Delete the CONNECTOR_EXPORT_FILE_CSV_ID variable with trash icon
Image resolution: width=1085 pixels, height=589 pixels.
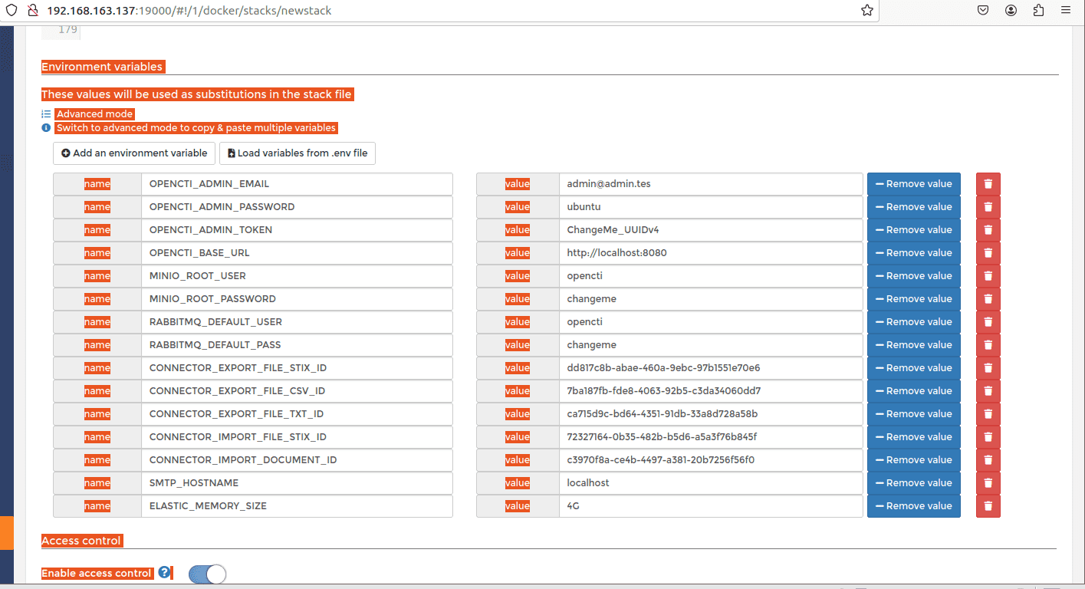click(988, 391)
